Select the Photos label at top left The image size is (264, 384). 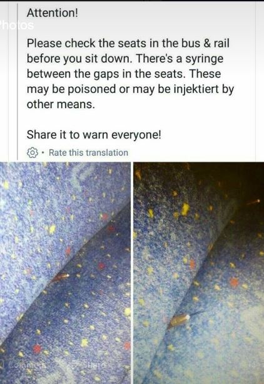[x=17, y=25]
